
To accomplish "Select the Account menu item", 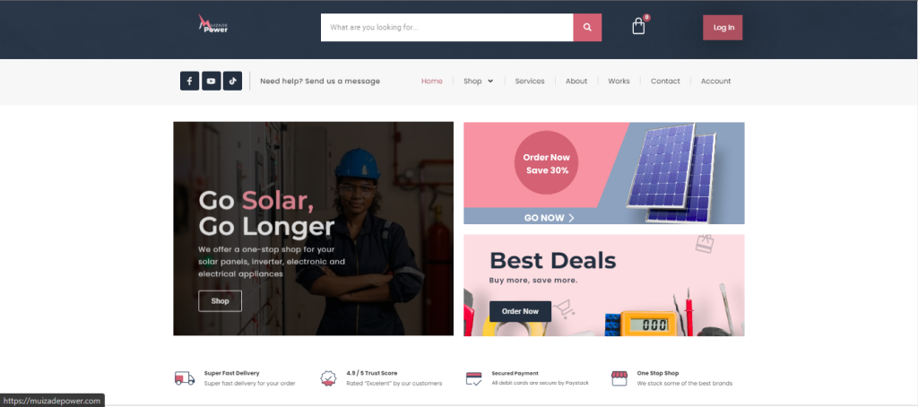I will [x=715, y=81].
